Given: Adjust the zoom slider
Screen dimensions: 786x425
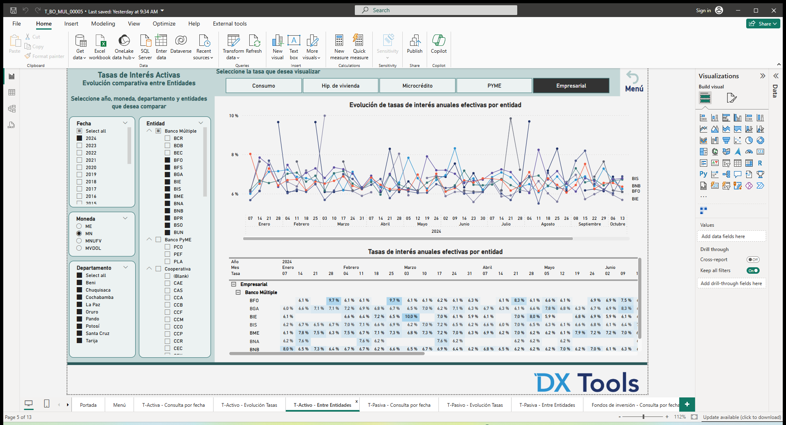Looking at the screenshot, I should [x=644, y=416].
